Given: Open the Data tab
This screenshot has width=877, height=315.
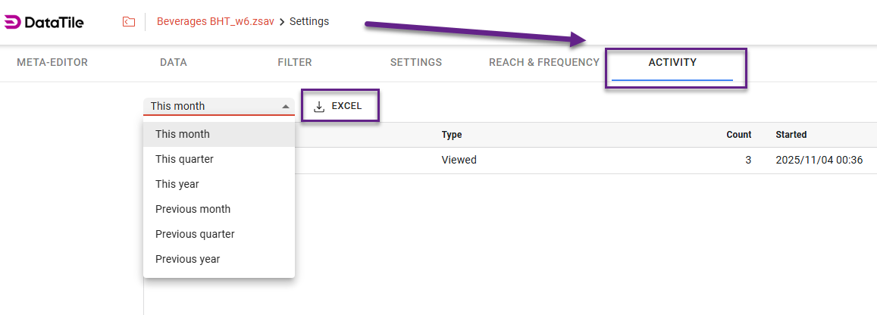Looking at the screenshot, I should tap(174, 63).
